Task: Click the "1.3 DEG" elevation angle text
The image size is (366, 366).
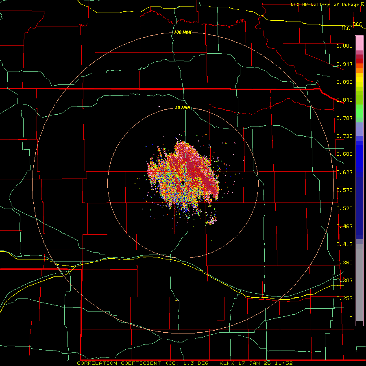Action: coord(196,363)
